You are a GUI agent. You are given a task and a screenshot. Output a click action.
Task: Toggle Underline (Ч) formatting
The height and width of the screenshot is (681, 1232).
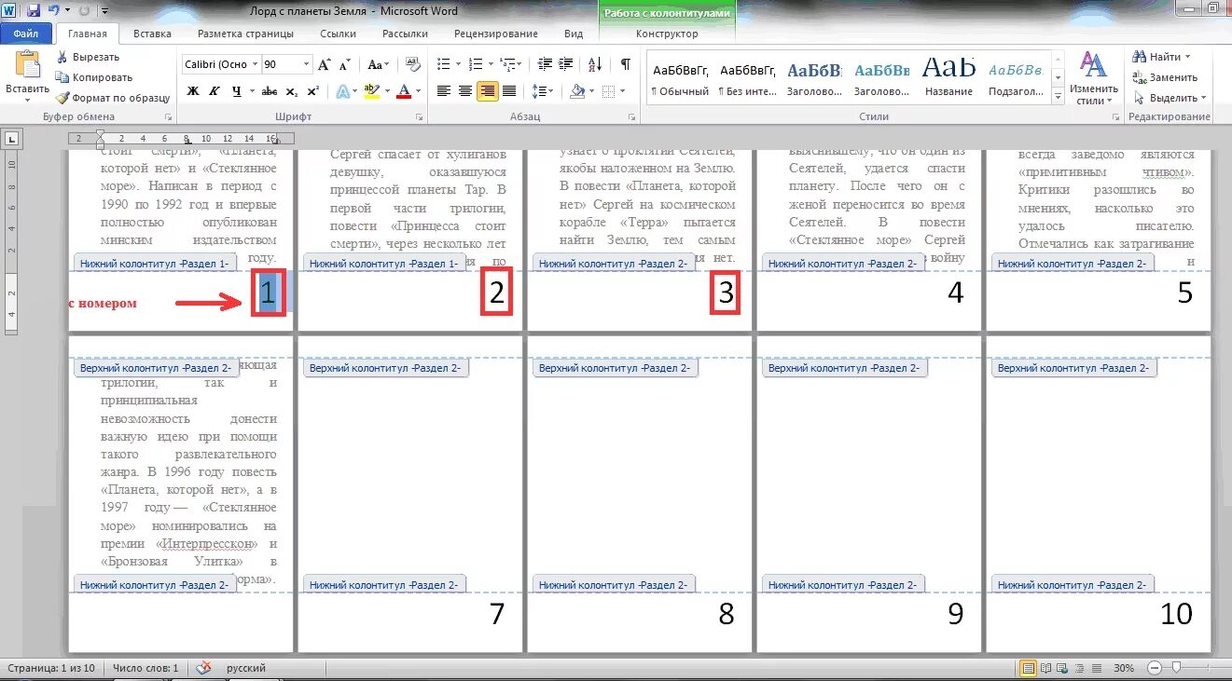click(237, 91)
